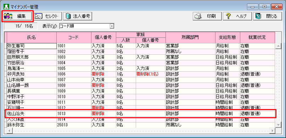Click 営業部 cell in 弥生憲司 row
Image resolution: width=286 pixels, height=138 pixels.
190,46
